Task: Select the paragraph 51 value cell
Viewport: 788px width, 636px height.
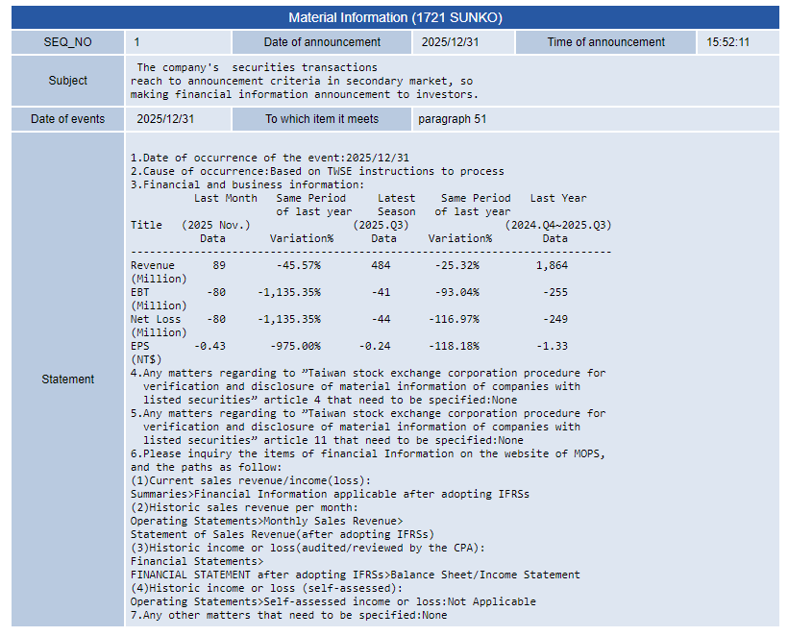Action: click(x=446, y=119)
